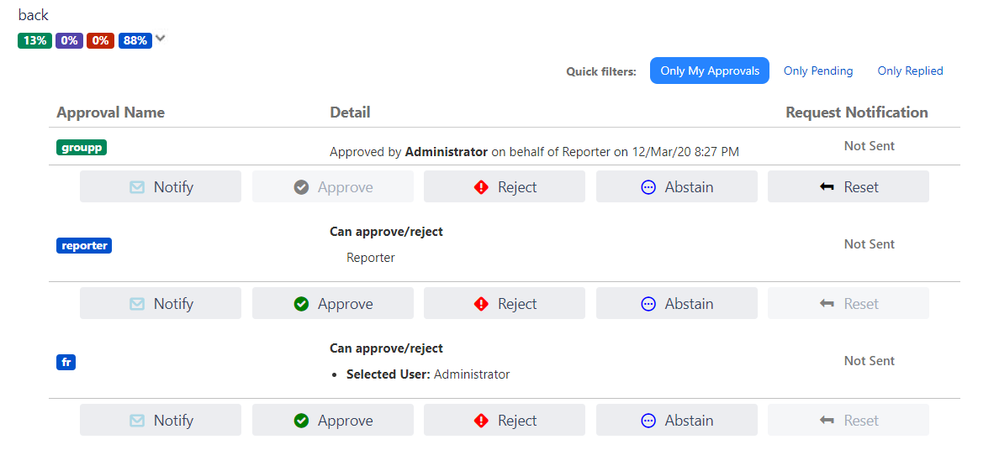Click Reject diamond icon for fr approval
The width and height of the screenshot is (994, 450).
(x=481, y=421)
